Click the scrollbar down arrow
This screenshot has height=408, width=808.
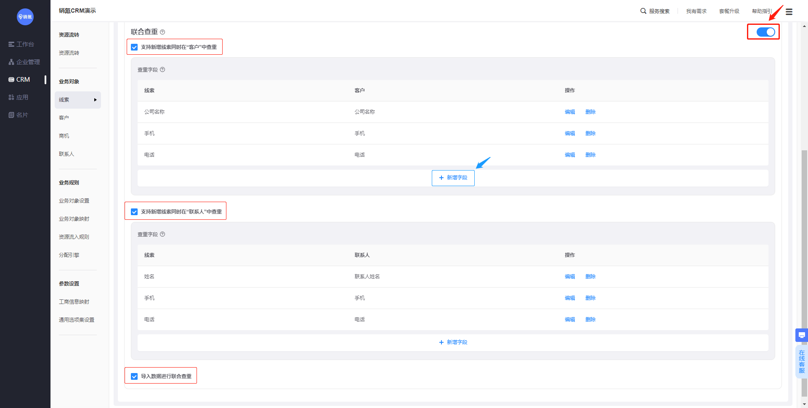click(804, 404)
